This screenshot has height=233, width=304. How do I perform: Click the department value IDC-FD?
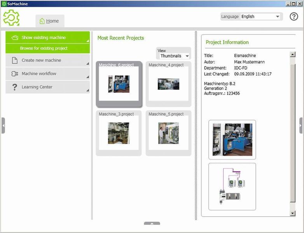(x=241, y=68)
